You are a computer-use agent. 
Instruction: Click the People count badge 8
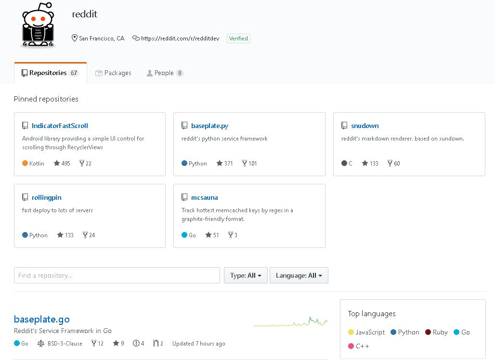point(180,73)
